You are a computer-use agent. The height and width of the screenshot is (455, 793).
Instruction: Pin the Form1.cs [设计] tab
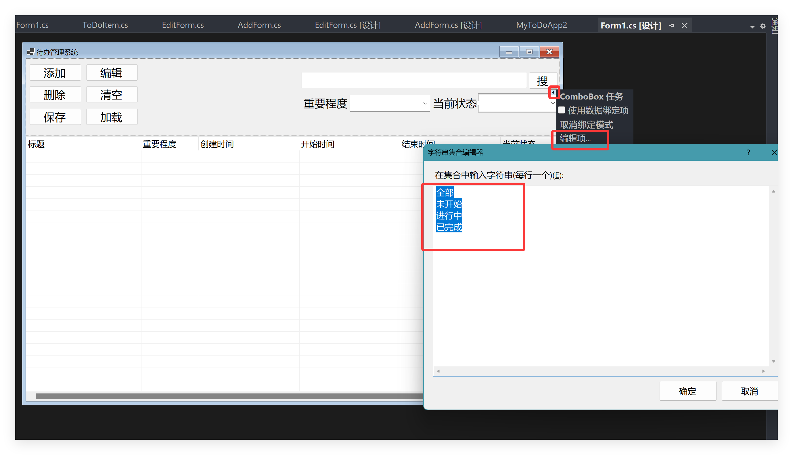(x=671, y=26)
